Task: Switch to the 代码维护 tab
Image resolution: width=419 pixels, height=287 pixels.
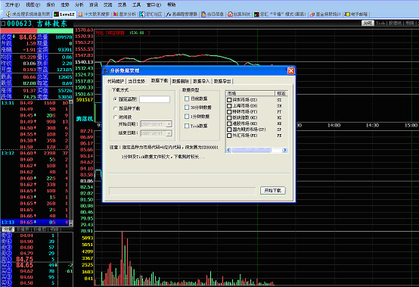Action: click(116, 81)
